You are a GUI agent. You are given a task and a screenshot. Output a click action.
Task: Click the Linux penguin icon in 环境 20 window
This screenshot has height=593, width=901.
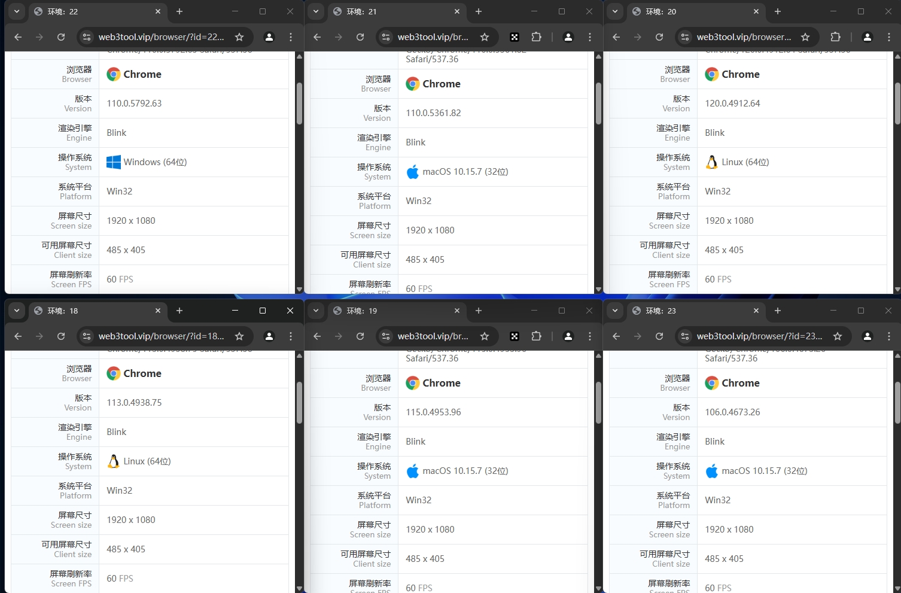[x=711, y=162]
